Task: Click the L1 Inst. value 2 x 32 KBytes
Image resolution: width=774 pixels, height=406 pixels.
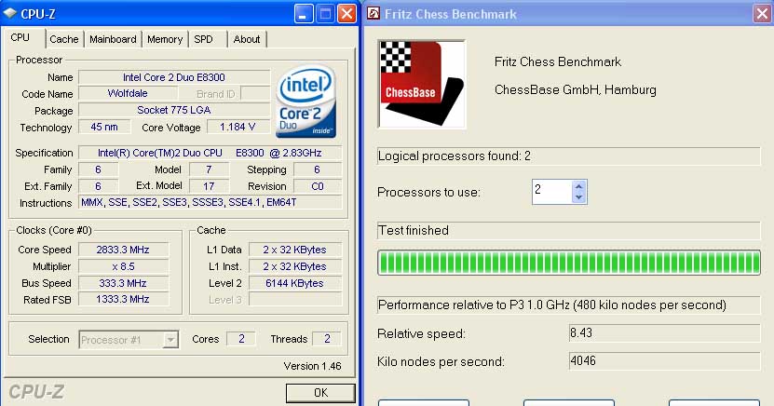Action: tap(295, 266)
